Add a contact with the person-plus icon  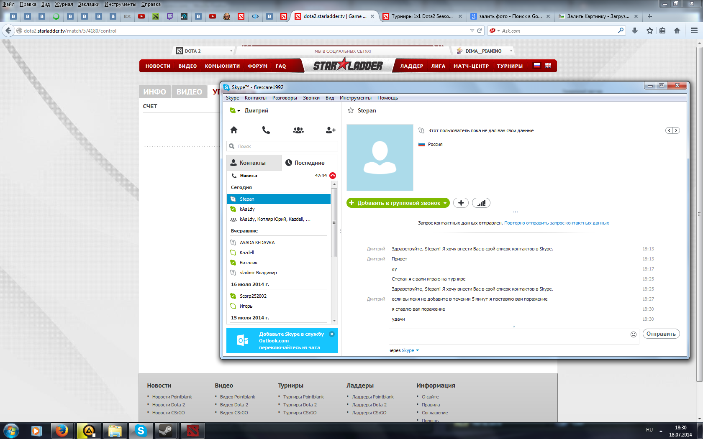(331, 130)
